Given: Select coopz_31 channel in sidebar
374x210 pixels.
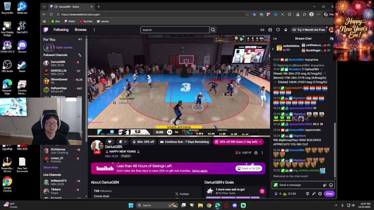Looking at the screenshot, I should [x=63, y=160].
